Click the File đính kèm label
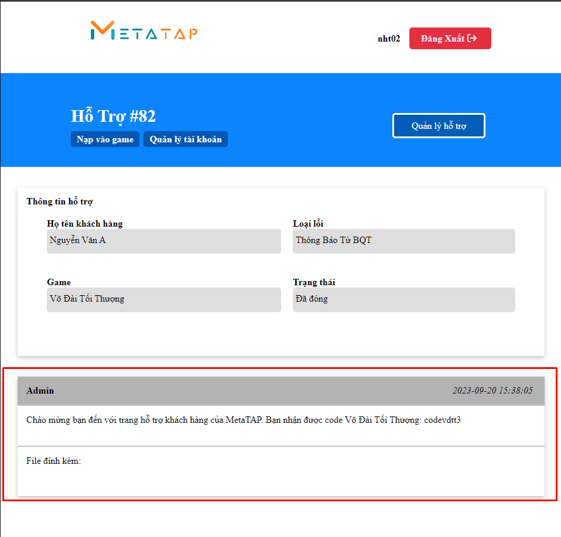Viewport: 561px width, 537px height. [53, 461]
